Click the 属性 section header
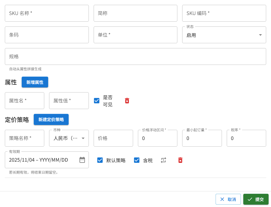Image resolution: width=271 pixels, height=207 pixels. coord(11,82)
